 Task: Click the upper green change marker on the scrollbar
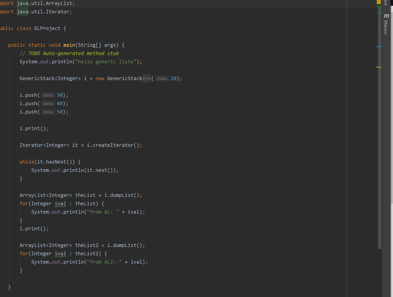[378, 7]
